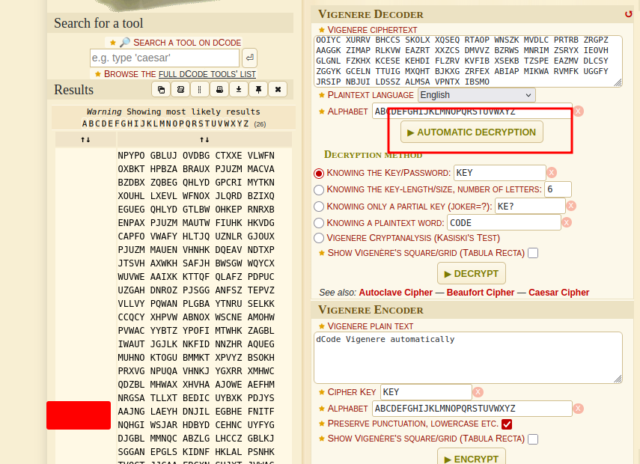Click the Vigenere plain text textarea
Image resolution: width=640 pixels, height=464 pixels.
point(468,358)
